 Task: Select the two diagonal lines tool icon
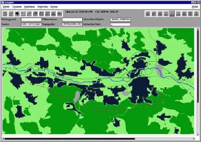click(x=11, y=14)
